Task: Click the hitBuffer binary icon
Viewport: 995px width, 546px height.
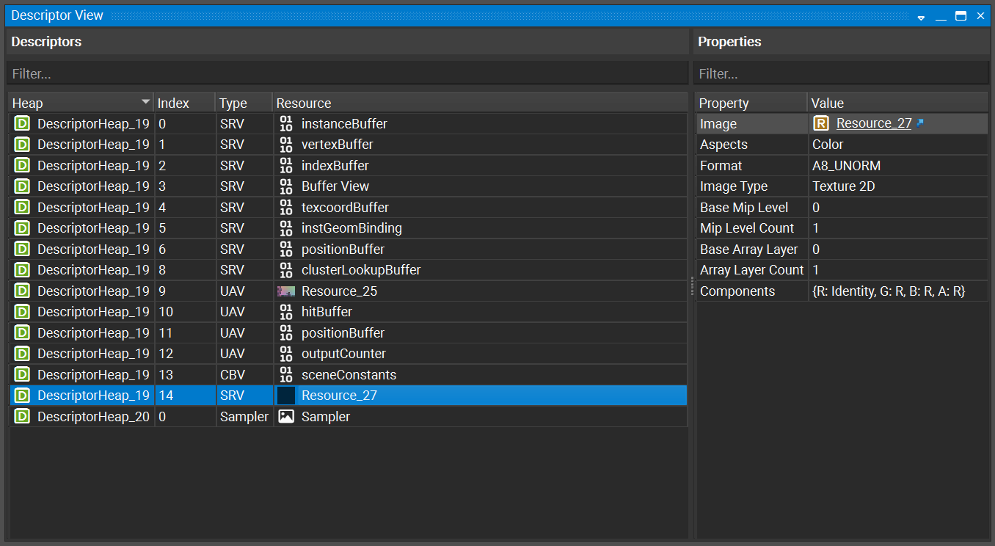Action: (286, 312)
